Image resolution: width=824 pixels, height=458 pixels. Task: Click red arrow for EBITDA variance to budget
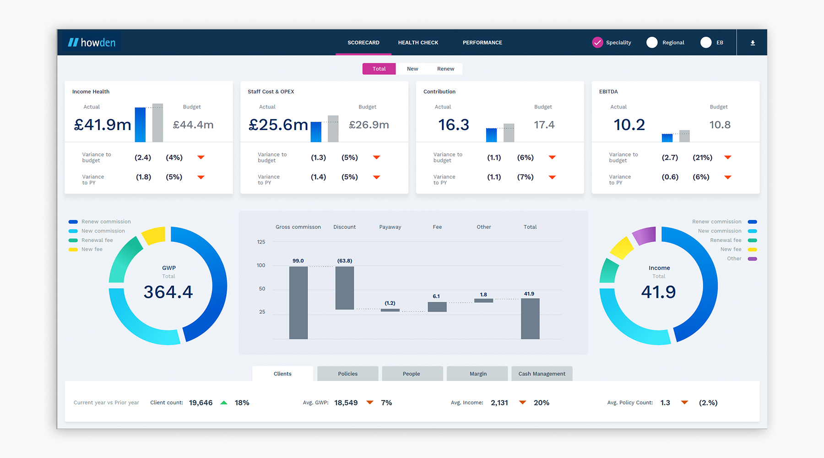tap(728, 157)
